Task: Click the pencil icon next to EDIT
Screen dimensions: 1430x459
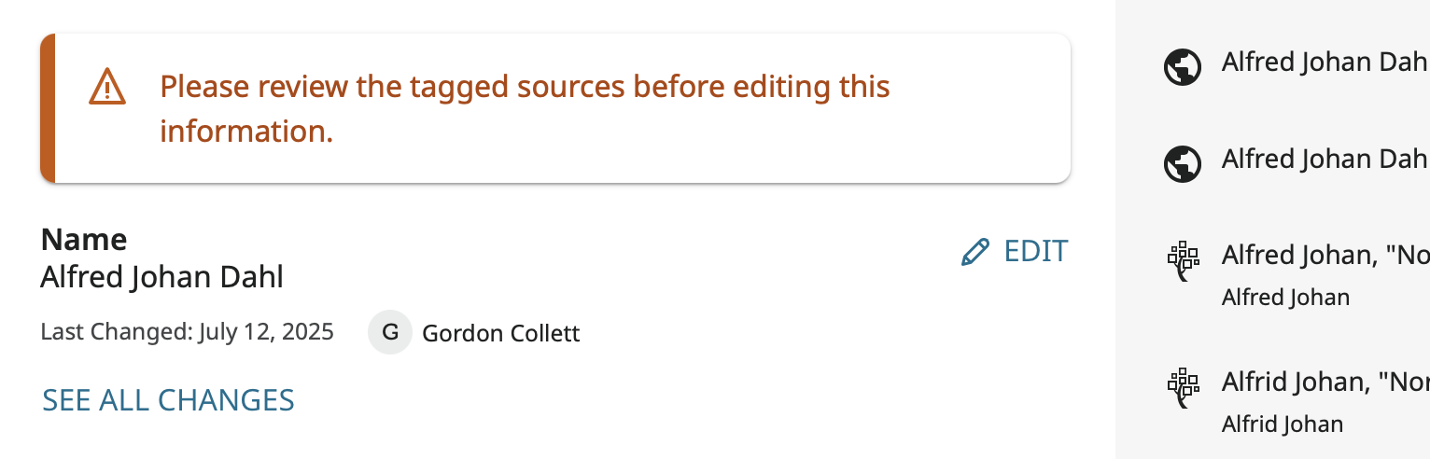Action: coord(974,253)
